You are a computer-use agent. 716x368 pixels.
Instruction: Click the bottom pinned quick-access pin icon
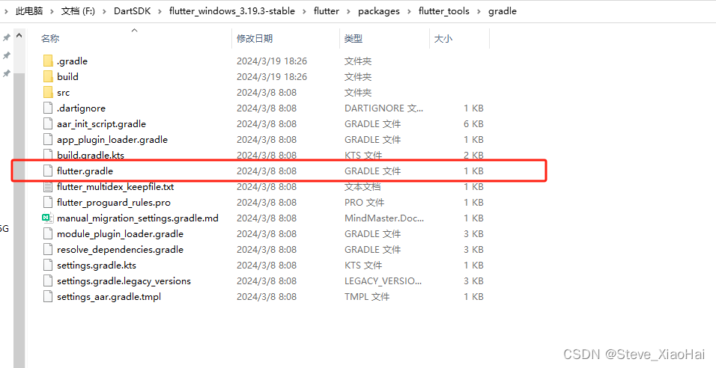point(7,73)
